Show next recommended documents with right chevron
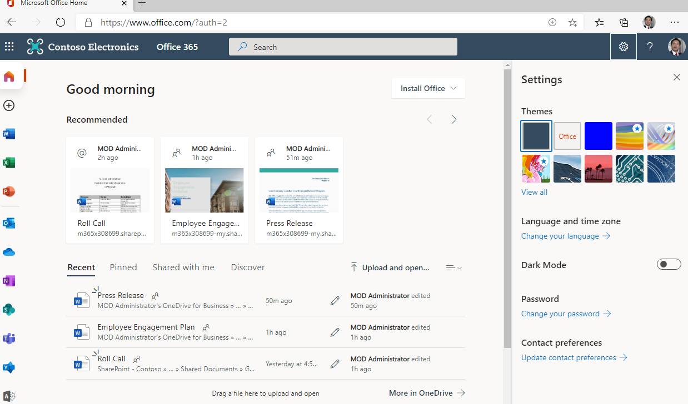This screenshot has height=404, width=688. (x=454, y=119)
